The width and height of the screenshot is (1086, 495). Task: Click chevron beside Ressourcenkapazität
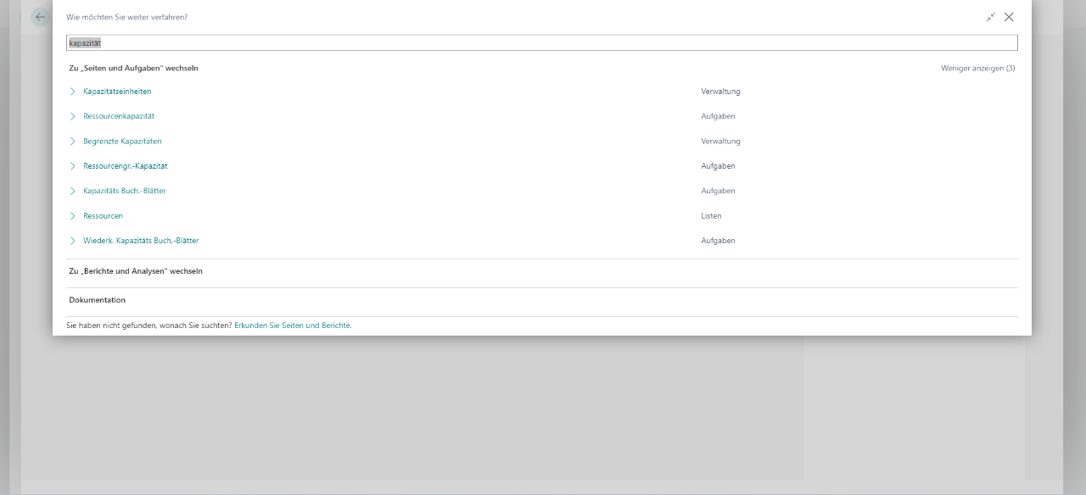tap(73, 116)
